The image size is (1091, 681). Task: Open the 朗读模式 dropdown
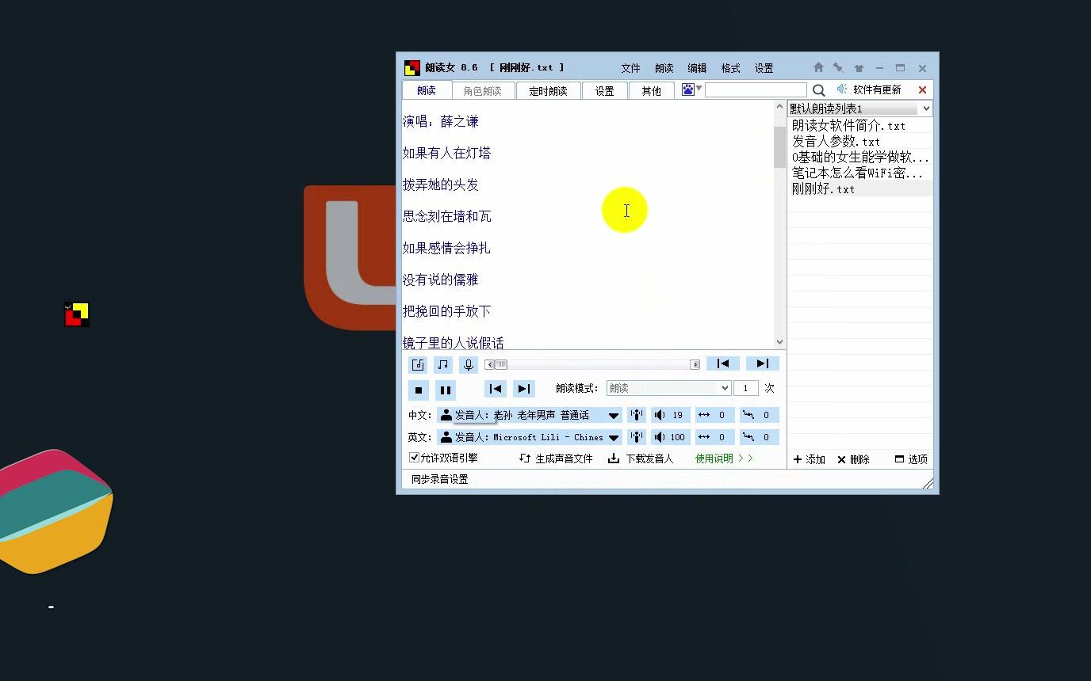tap(668, 387)
